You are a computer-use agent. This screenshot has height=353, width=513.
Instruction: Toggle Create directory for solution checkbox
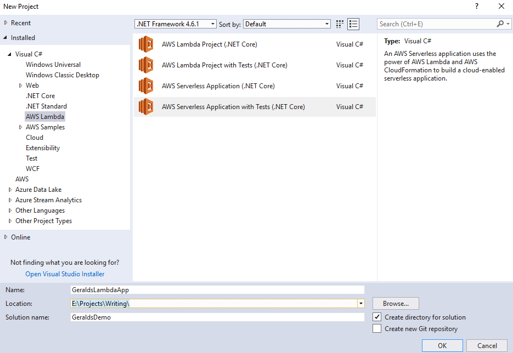pyautogui.click(x=377, y=317)
